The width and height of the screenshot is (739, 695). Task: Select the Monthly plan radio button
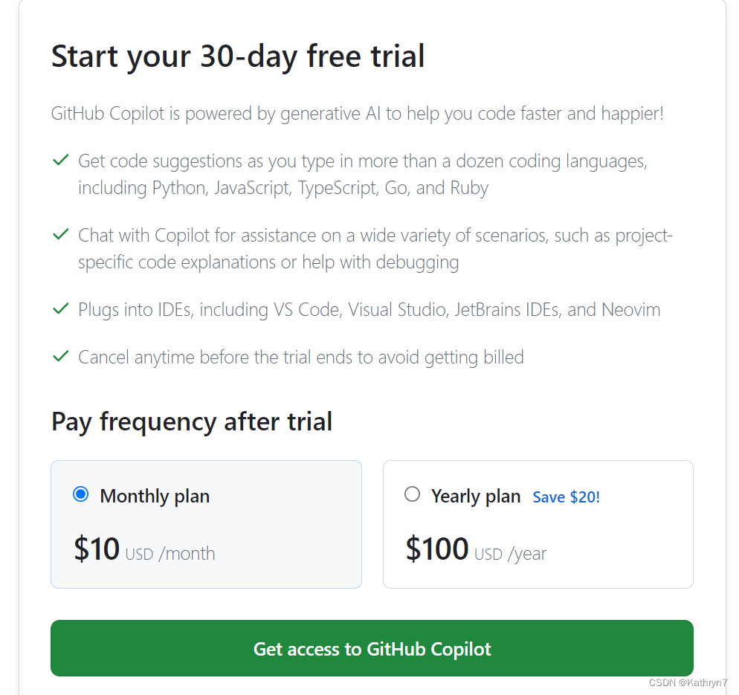coord(80,493)
